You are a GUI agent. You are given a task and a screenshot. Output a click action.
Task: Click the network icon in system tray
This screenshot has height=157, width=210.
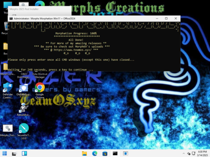[x=194, y=153]
